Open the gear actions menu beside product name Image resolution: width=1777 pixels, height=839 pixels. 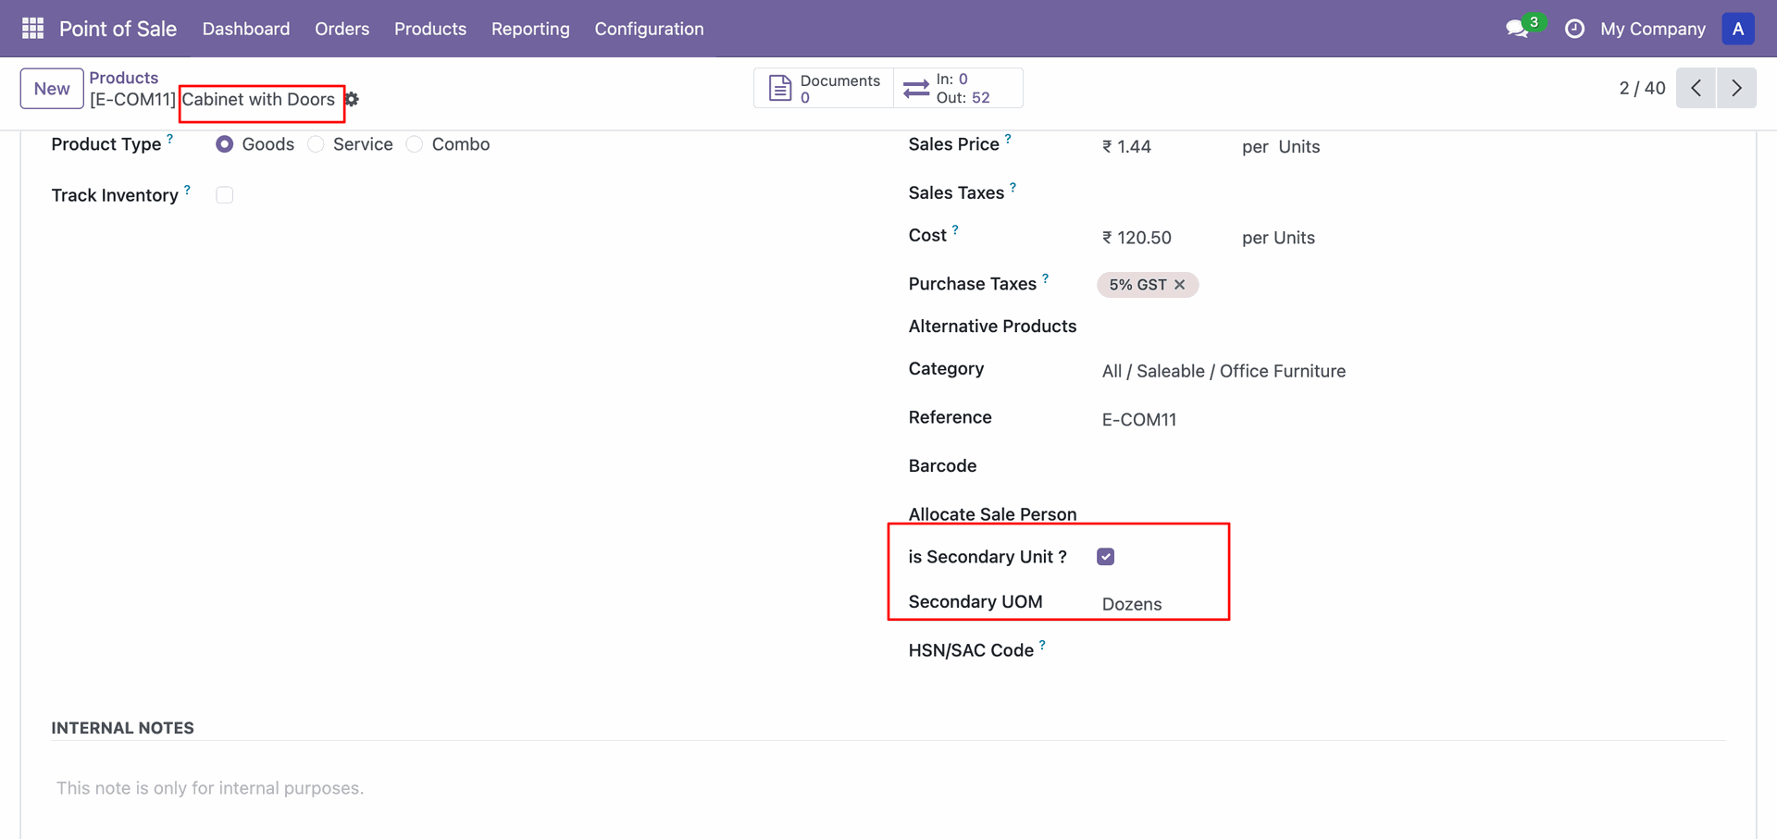pos(352,99)
